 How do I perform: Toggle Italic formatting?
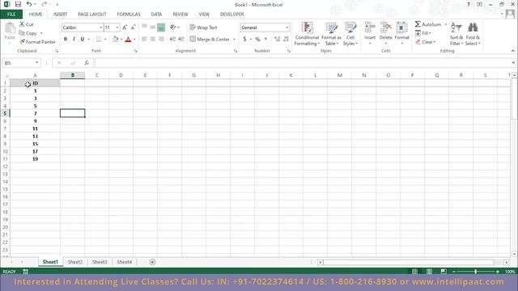[74, 40]
